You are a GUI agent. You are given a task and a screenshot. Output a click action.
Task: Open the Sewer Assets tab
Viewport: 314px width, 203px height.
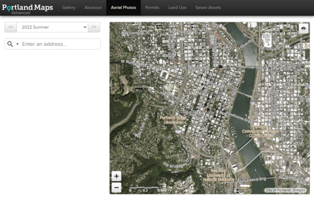pos(208,8)
